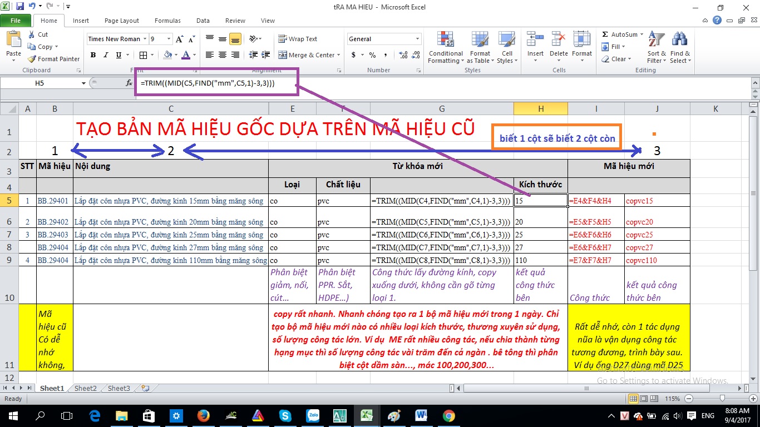
Task: Expand the Name Box dropdown arrow
Action: 83,83
